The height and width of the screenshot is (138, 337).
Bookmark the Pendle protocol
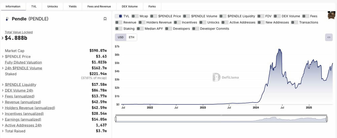(x=105, y=19)
